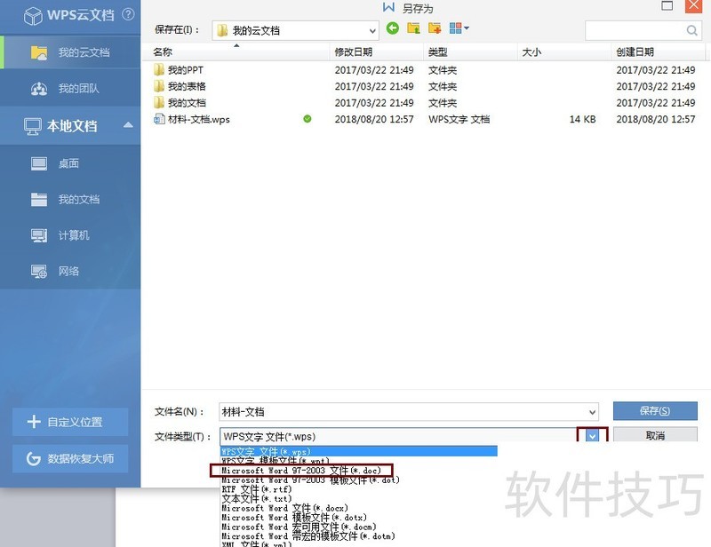This screenshot has width=711, height=547.
Task: Select the 我的表格 folder
Action: [x=187, y=86]
